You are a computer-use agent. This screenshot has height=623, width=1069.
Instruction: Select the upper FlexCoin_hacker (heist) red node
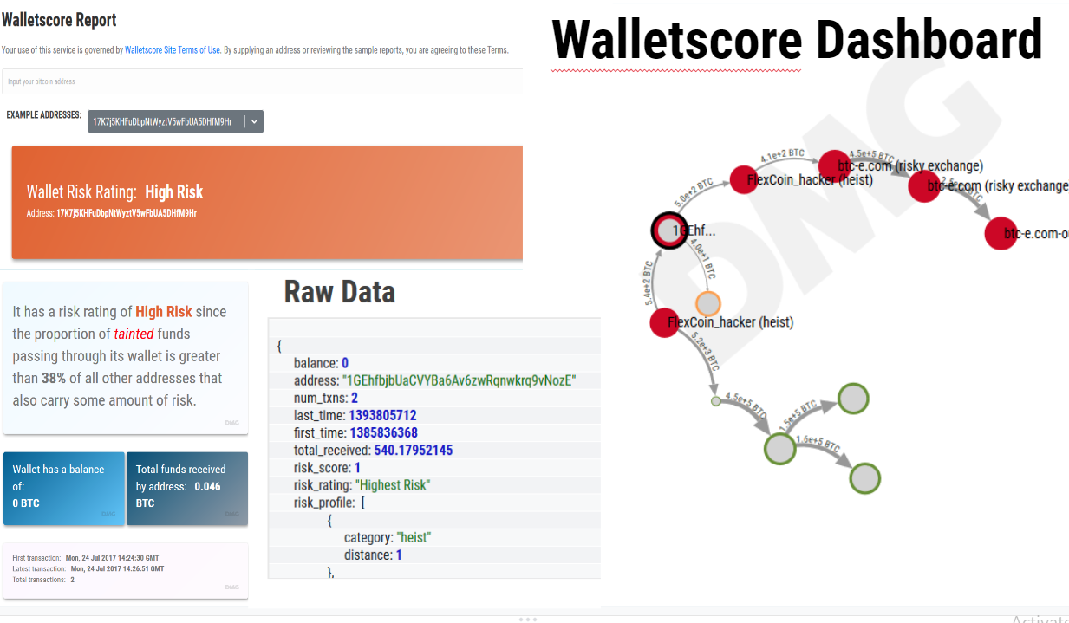(x=744, y=179)
